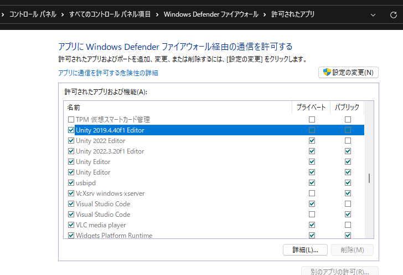403x275 pixels.
Task: Go to コントロール パネル breadcrumb
Action: click(33, 14)
